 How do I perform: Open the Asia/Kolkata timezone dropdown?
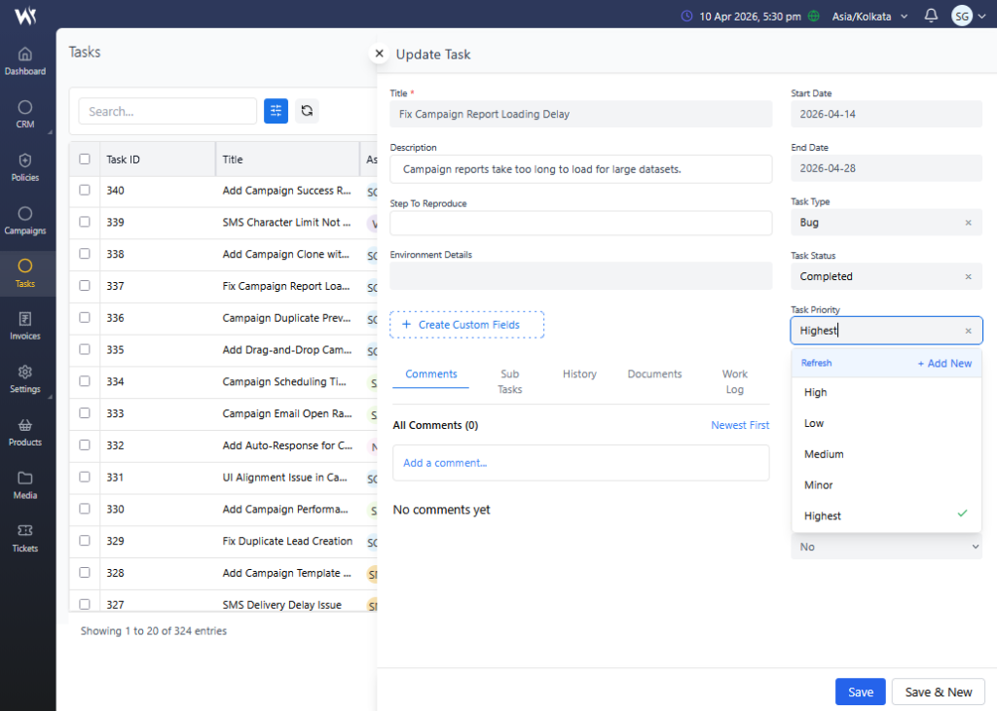click(869, 17)
